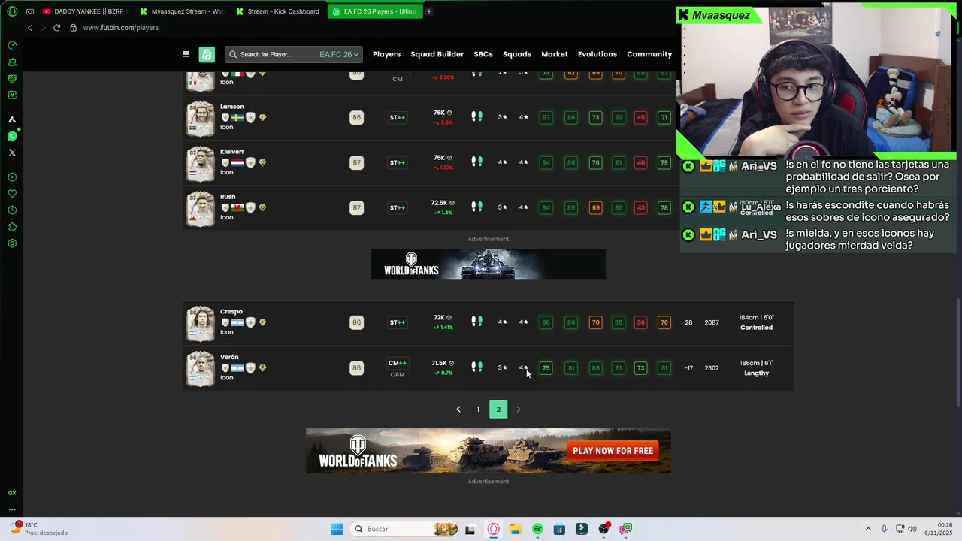
Task: Click the browser reload button
Action: [56, 28]
